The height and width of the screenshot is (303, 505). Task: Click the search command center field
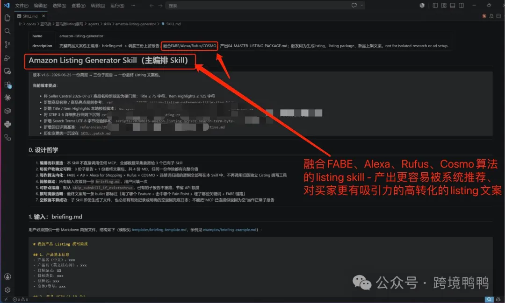pyautogui.click(x=265, y=6)
